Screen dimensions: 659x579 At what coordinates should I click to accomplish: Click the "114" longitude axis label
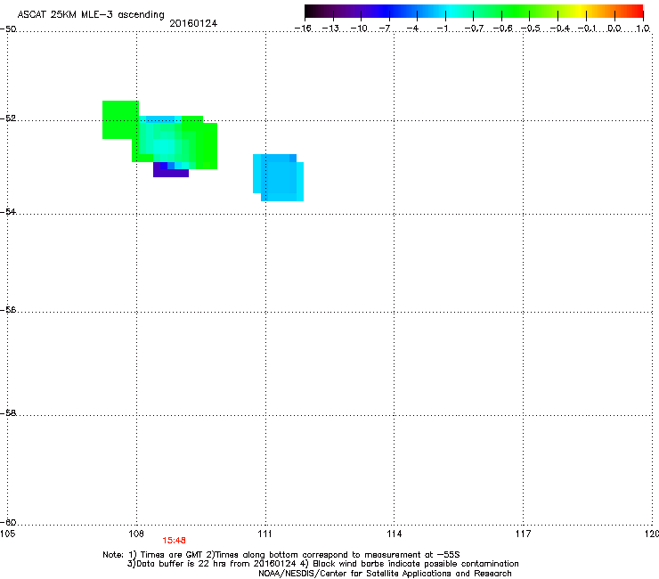tap(395, 534)
